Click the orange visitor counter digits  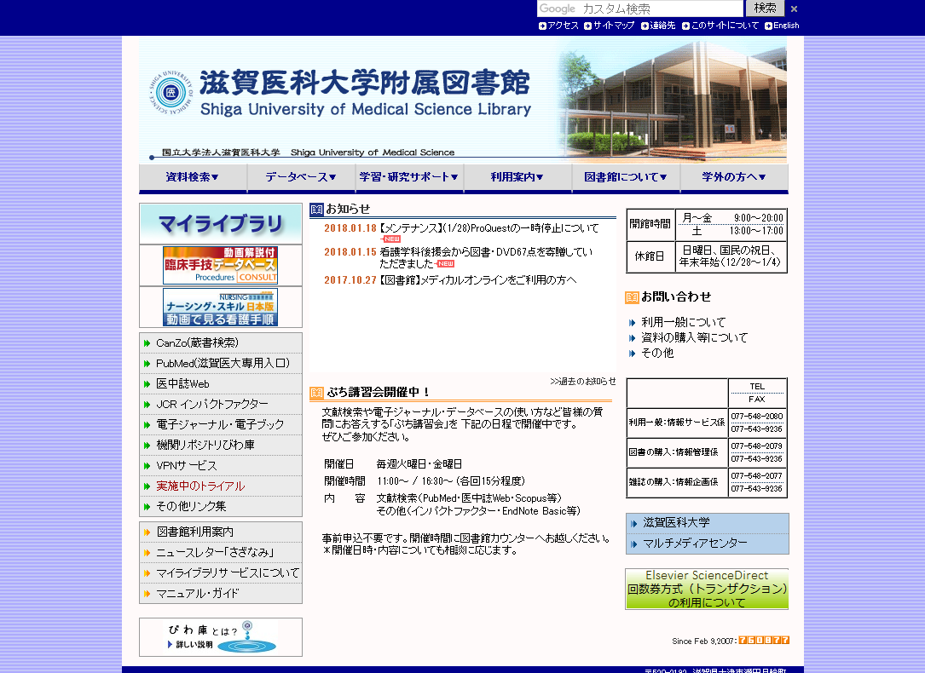click(x=764, y=640)
